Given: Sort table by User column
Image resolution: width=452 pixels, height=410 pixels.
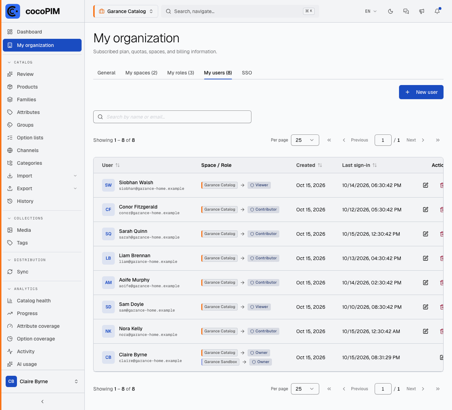Looking at the screenshot, I should point(111,165).
